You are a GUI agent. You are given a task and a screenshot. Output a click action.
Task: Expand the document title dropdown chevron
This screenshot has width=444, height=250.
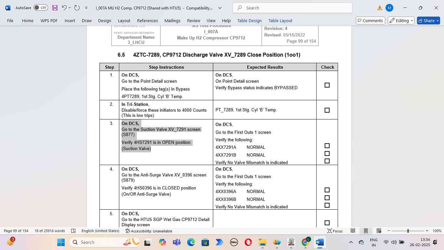pos(220,8)
